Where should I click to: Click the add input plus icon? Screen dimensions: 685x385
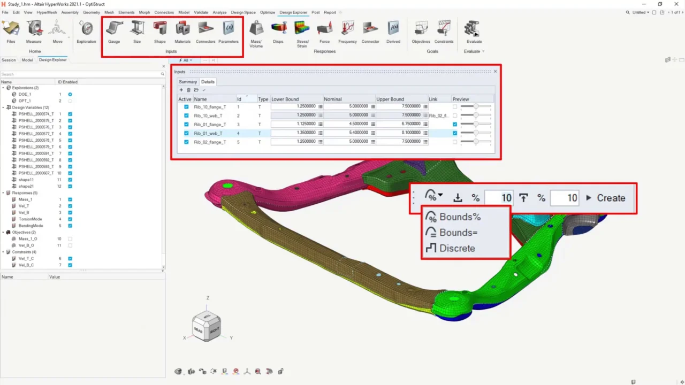point(181,90)
